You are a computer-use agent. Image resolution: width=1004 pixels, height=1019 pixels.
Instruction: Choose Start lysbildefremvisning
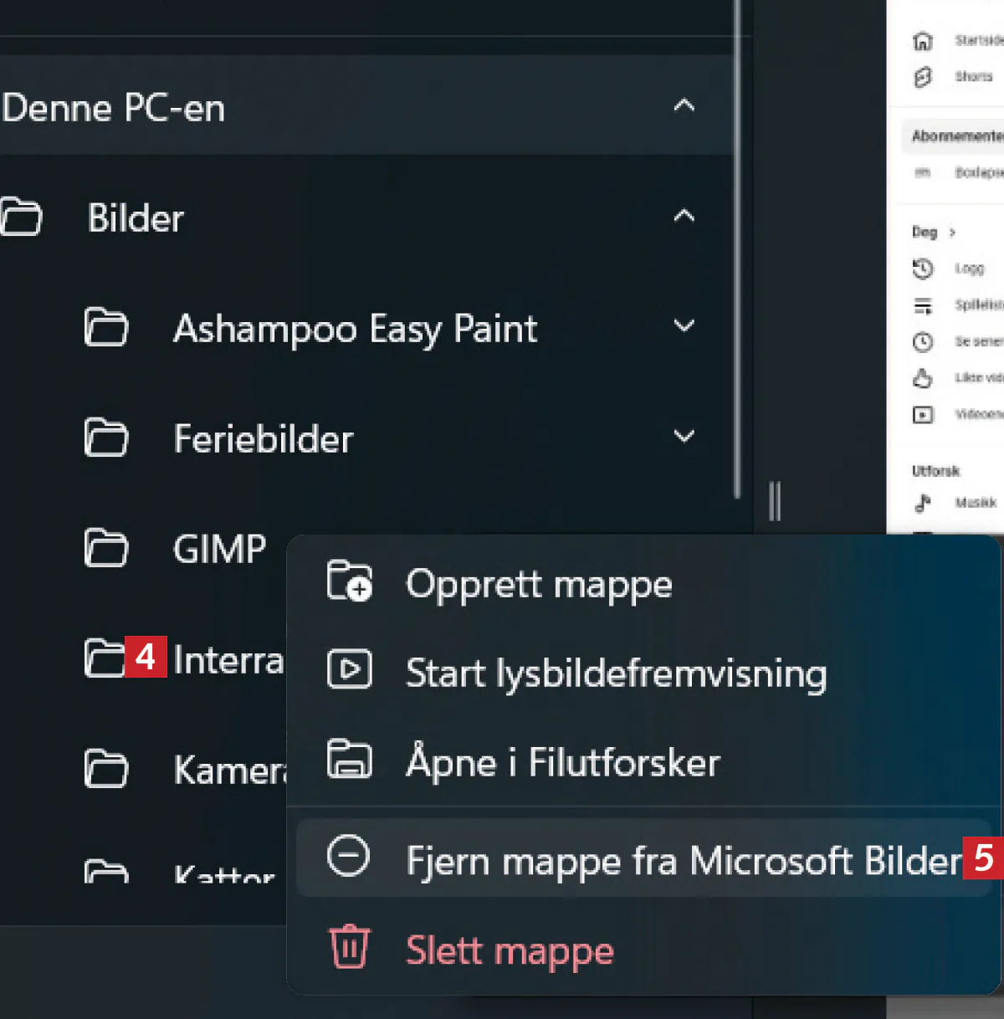click(644, 671)
